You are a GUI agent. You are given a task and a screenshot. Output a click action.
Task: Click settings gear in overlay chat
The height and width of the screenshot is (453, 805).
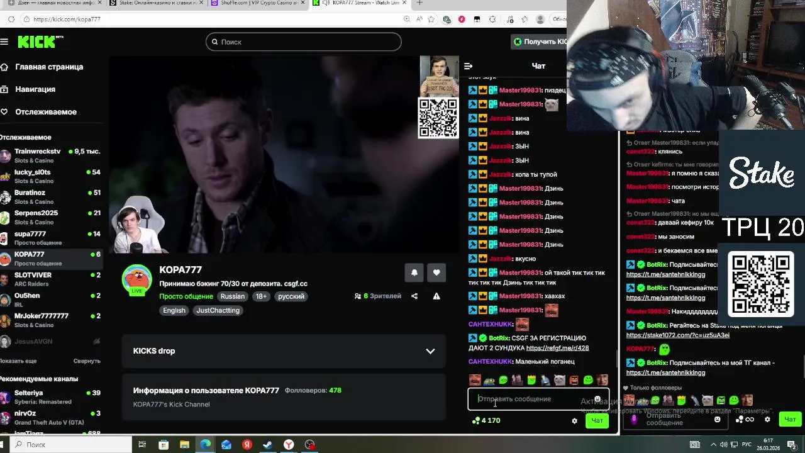click(x=767, y=419)
